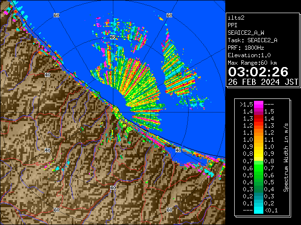301x225 pixels.
Task: Click the 26 FEB 2024 JST date
Action: [263, 82]
